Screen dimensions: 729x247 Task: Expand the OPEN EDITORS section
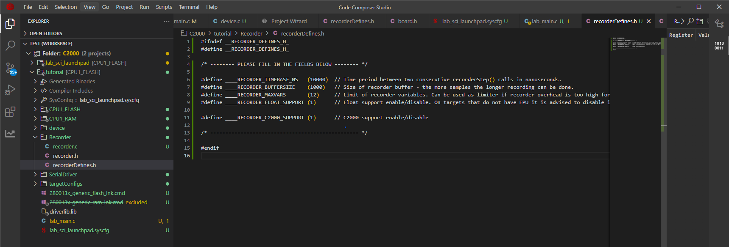click(x=45, y=33)
